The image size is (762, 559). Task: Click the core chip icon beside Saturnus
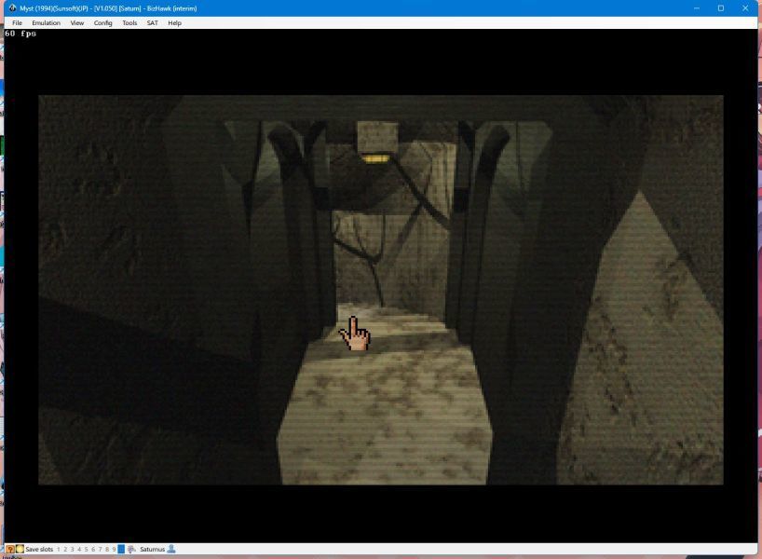click(x=131, y=550)
